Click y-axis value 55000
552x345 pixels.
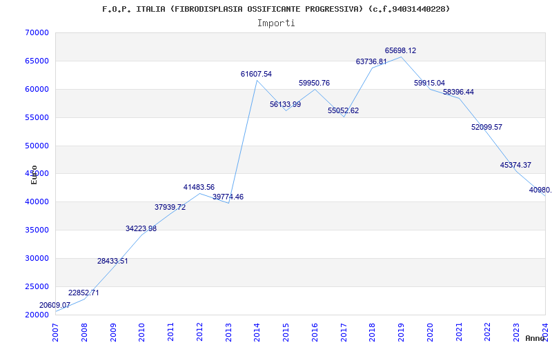tap(37, 117)
